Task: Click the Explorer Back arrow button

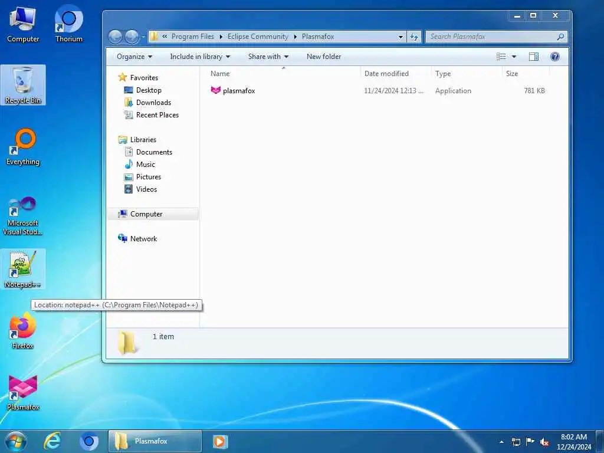Action: click(x=115, y=37)
